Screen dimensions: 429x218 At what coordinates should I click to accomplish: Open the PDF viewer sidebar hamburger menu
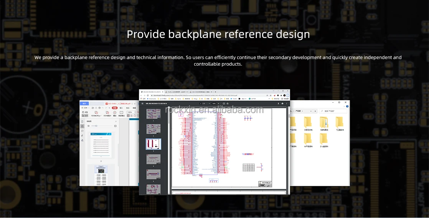(143, 104)
